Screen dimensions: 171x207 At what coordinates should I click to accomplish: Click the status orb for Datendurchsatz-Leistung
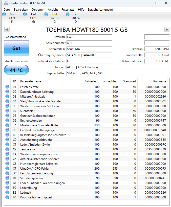click(x=7, y=91)
